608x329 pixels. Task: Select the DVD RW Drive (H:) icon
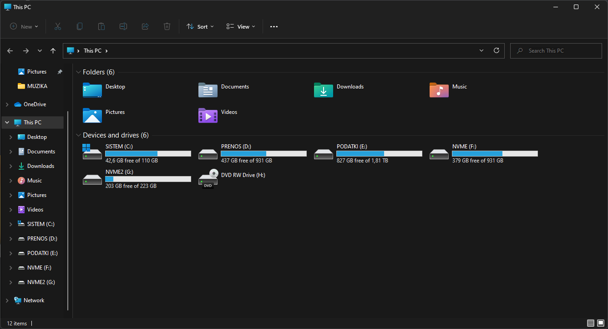coord(208,178)
